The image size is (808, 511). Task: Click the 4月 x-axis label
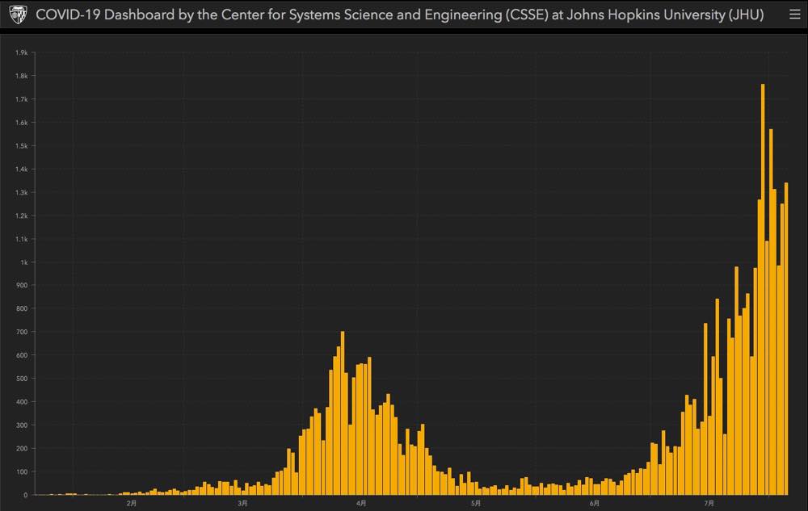pos(361,503)
